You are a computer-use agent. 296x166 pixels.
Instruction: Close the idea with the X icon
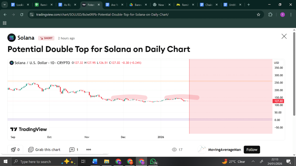284,36
